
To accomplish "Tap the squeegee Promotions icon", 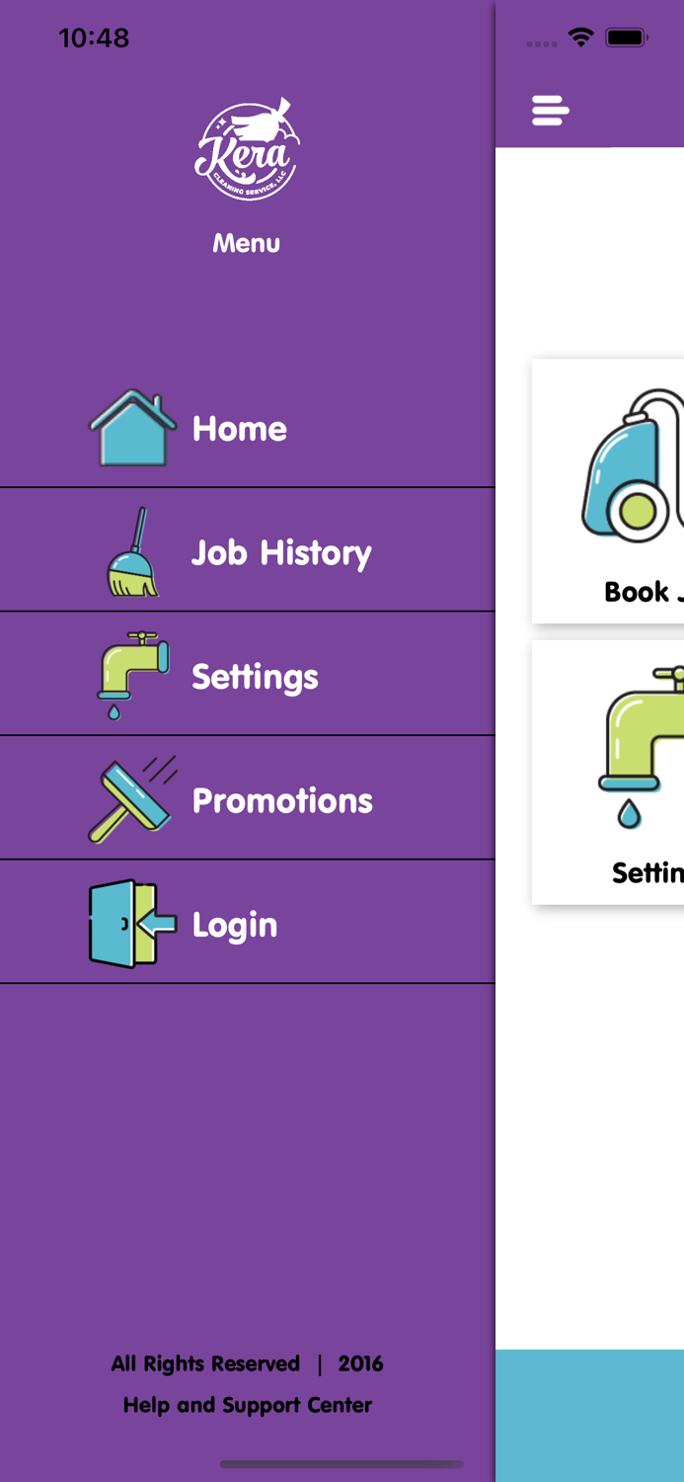I will click(132, 799).
